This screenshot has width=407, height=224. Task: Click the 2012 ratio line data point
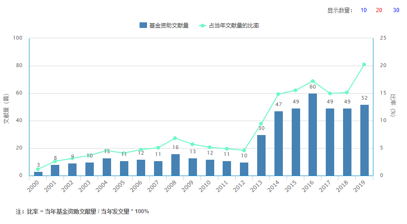[x=244, y=150]
